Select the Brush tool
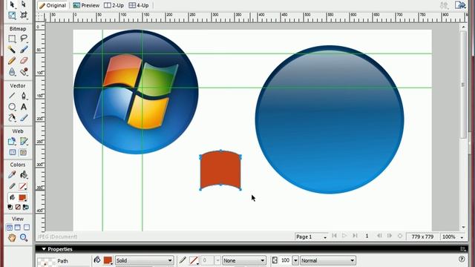475x267 pixels. click(x=24, y=50)
